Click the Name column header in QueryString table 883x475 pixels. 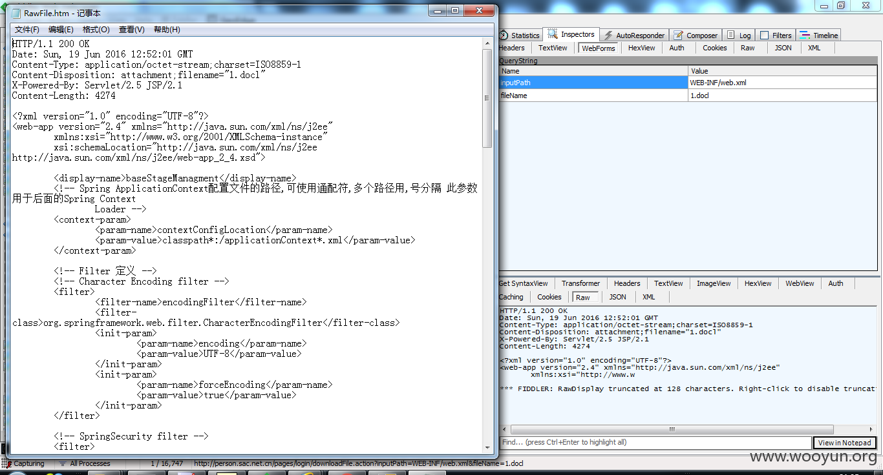click(593, 71)
